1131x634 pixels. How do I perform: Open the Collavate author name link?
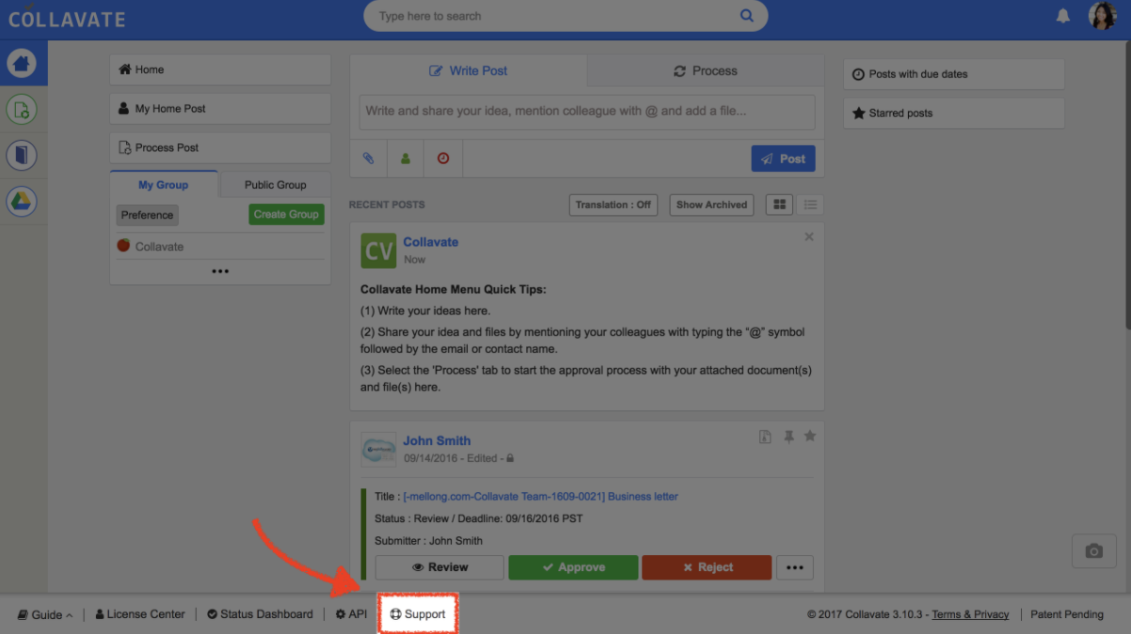[x=431, y=242]
